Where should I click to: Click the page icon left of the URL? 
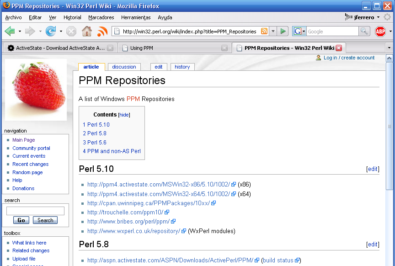(117, 31)
